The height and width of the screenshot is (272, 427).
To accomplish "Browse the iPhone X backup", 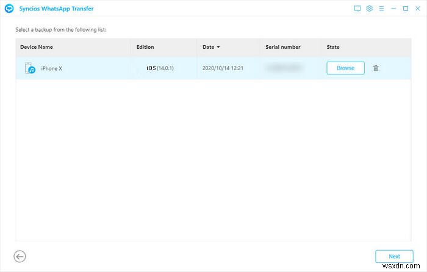I will click(345, 68).
